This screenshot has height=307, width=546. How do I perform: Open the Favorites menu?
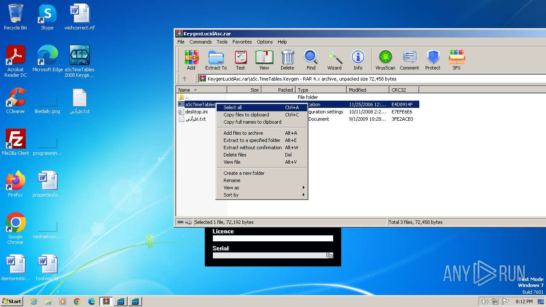point(242,42)
